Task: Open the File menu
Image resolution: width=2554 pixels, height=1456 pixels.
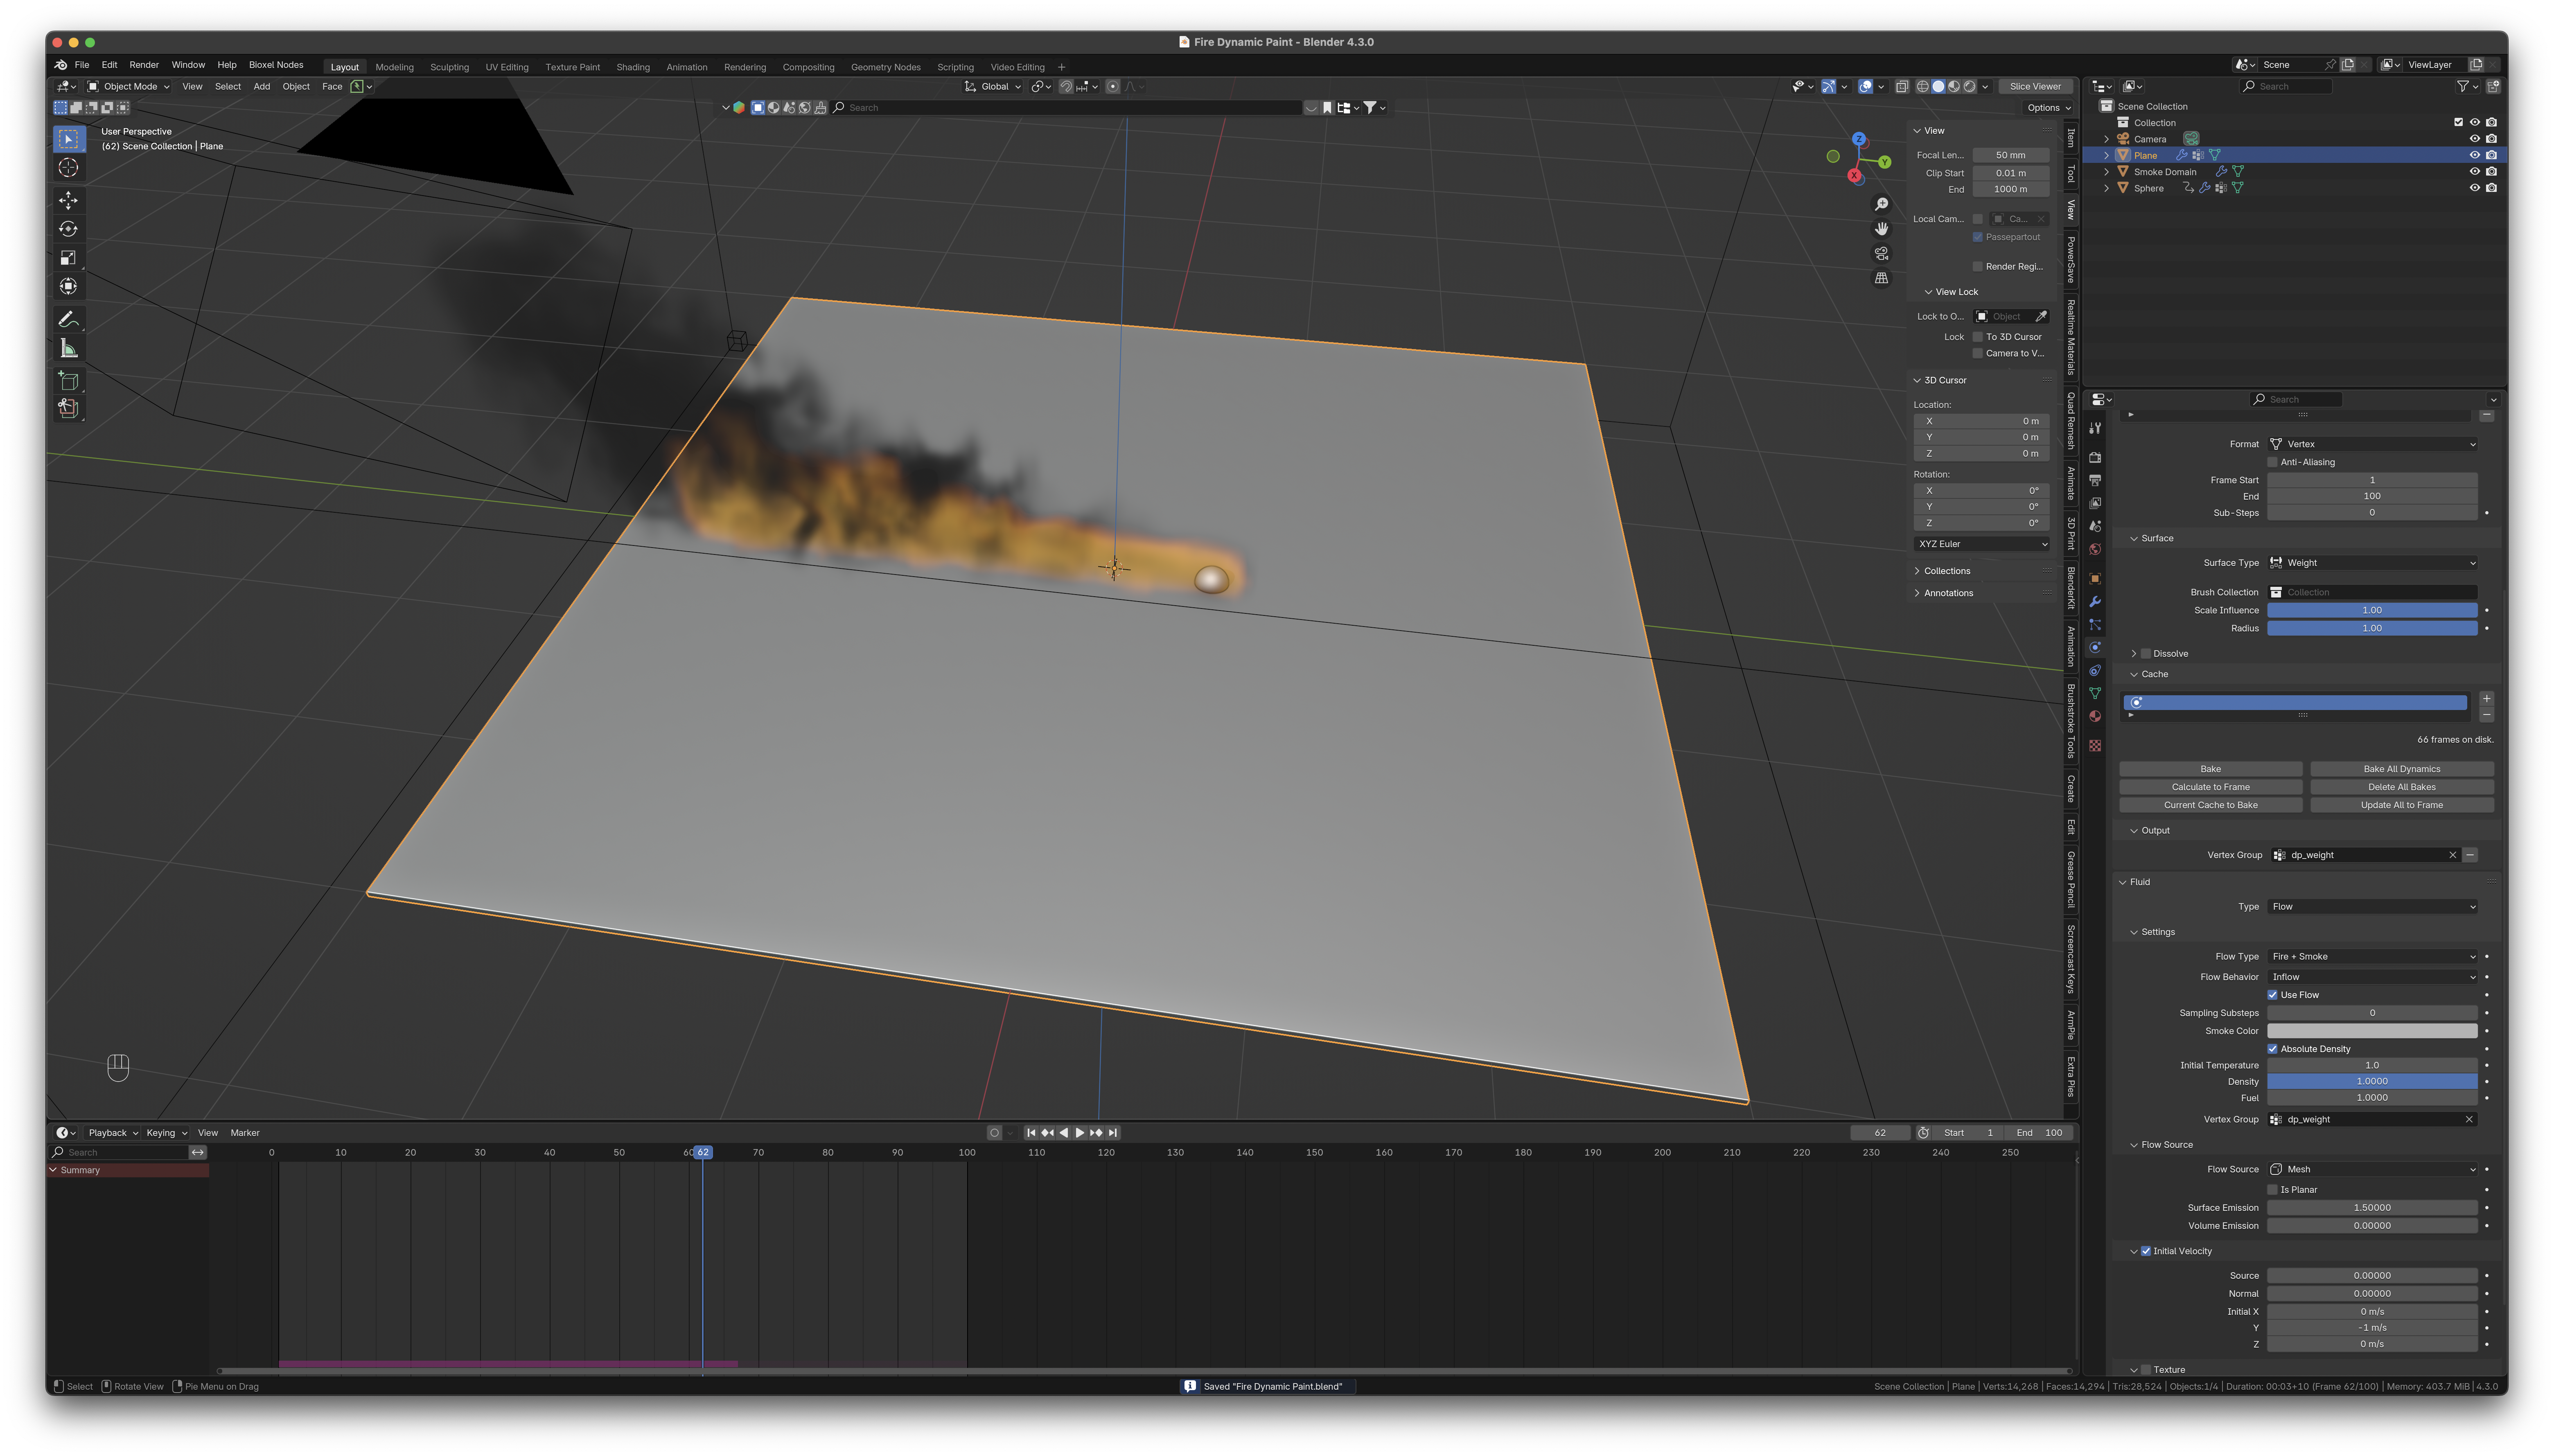Action: (82, 65)
